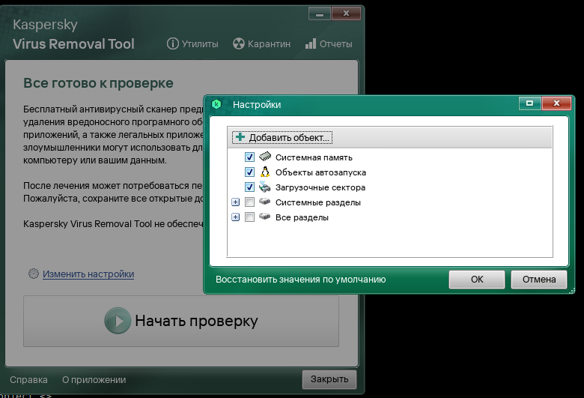584x398 pixels.
Task: Uncheck the Объекты автозапуска checkbox
Action: point(249,172)
